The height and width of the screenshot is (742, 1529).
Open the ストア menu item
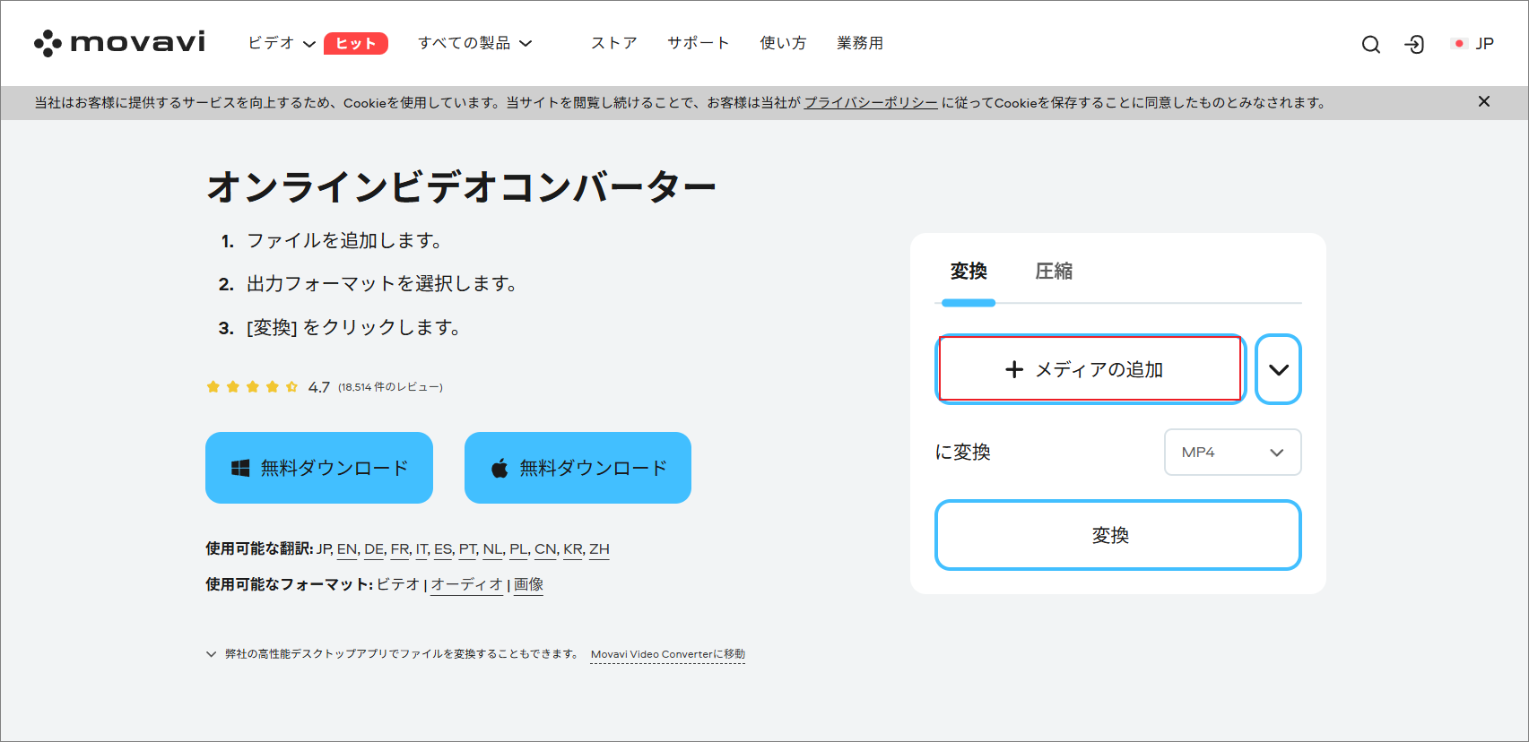(614, 43)
